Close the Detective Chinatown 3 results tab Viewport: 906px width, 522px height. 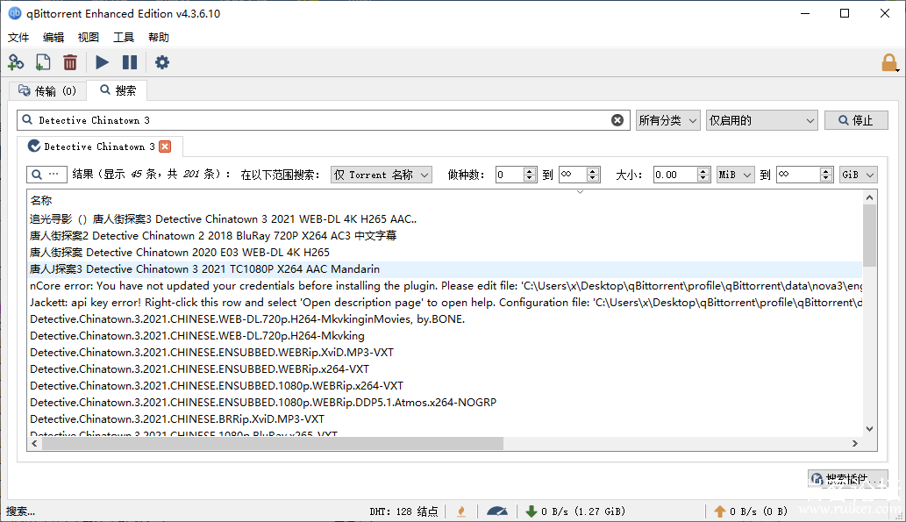[165, 147]
